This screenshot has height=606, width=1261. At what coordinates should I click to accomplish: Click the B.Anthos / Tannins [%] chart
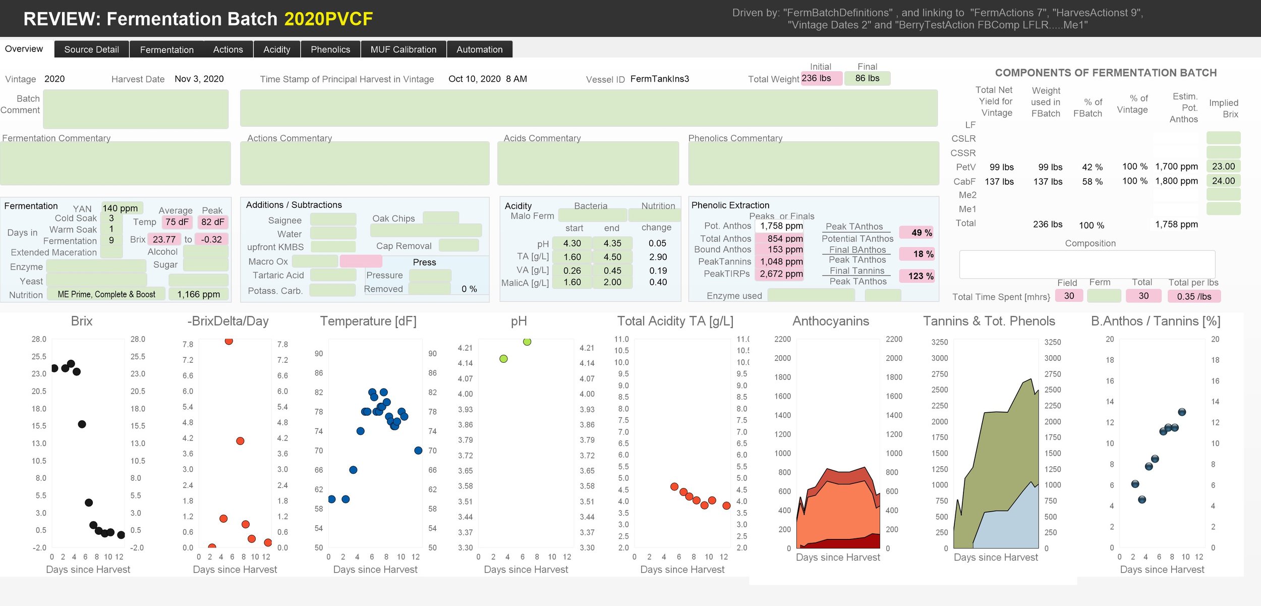[x=1162, y=444]
